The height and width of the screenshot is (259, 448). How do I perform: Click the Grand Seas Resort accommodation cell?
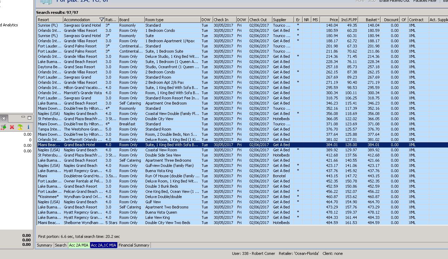[x=84, y=67]
